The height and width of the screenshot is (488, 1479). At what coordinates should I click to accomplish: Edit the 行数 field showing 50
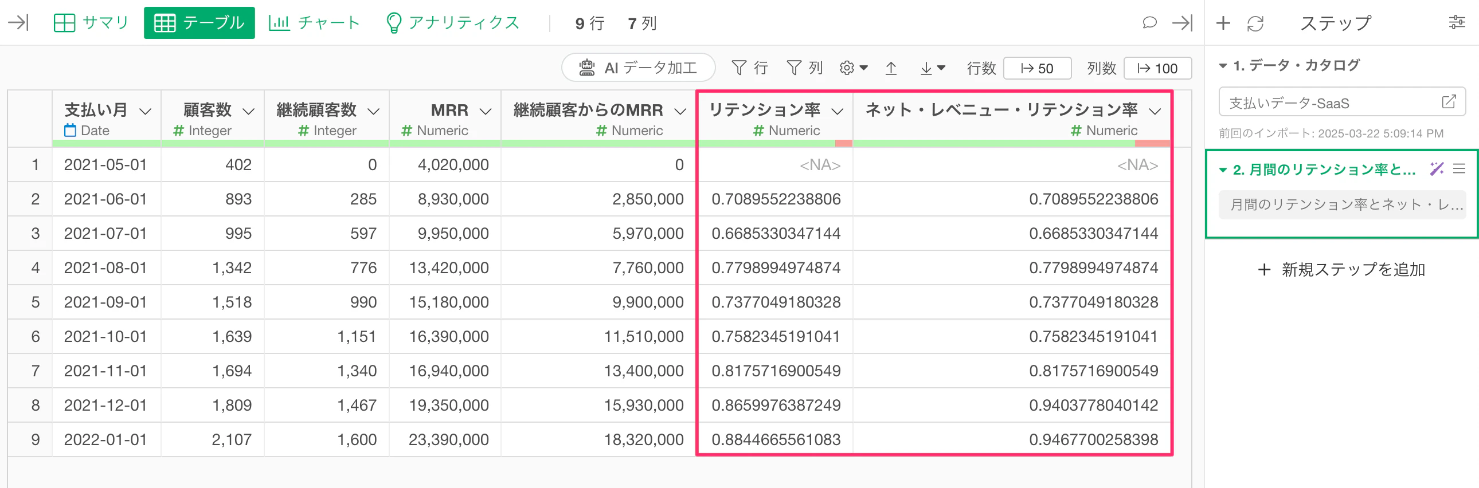click(1037, 68)
